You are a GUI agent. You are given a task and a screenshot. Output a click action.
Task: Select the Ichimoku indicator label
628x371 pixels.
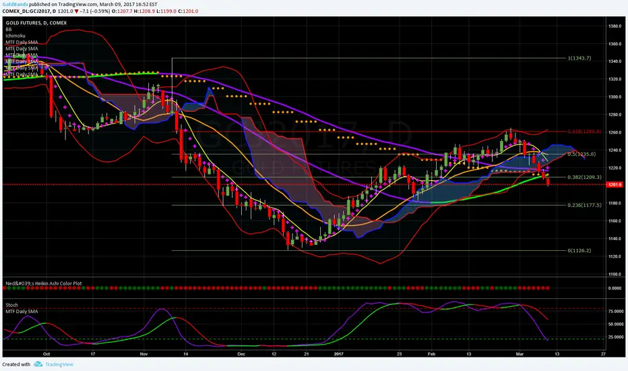coord(15,36)
